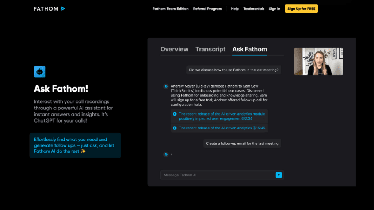Screen dimensions: 374x210
Task: Open the timestamp link ending @2:34
Action: pos(222,116)
